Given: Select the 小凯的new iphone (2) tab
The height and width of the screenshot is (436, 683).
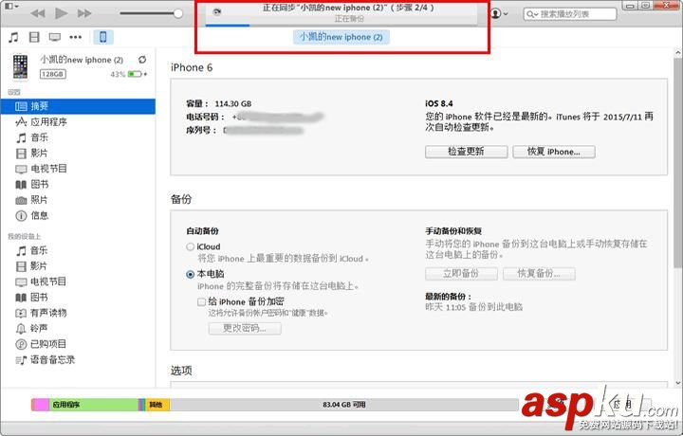Looking at the screenshot, I should 341,37.
